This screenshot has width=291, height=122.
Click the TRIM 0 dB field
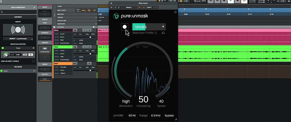(16, 55)
